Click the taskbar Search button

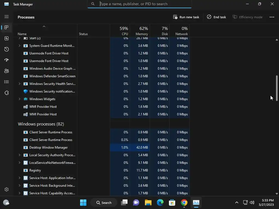(104, 202)
